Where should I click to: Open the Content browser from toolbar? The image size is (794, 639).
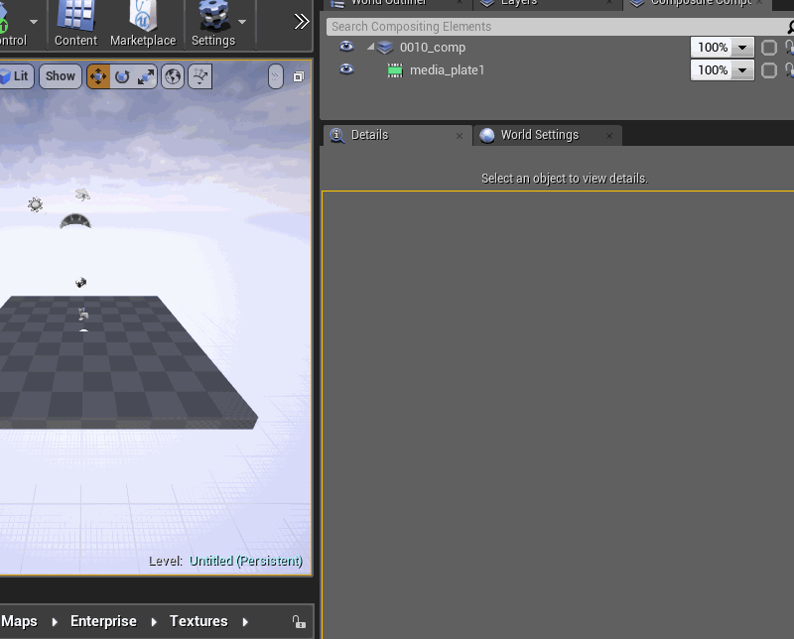click(x=75, y=23)
